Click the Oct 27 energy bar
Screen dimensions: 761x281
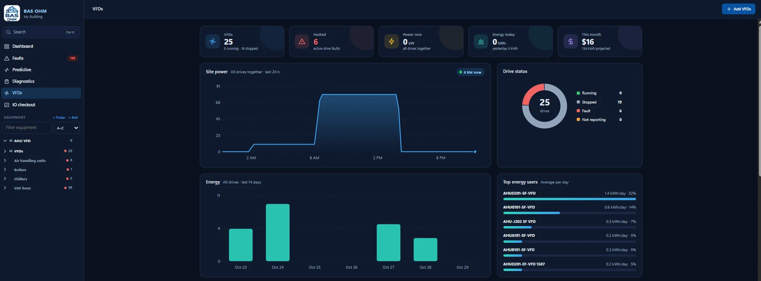tap(389, 243)
